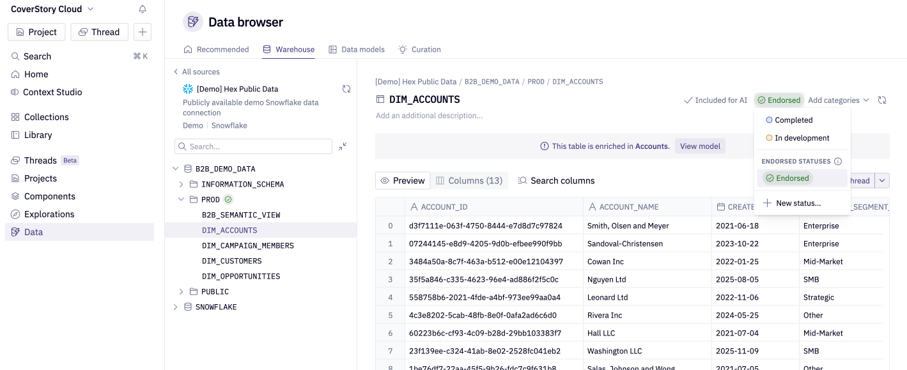Screen dimensions: 907x370
Task: Go back using the All sources link
Action: [199, 71]
